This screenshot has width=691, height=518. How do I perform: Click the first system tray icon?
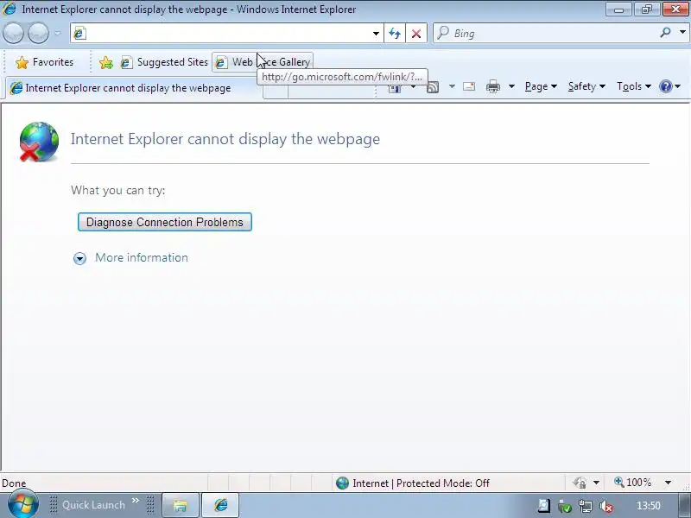click(x=544, y=506)
